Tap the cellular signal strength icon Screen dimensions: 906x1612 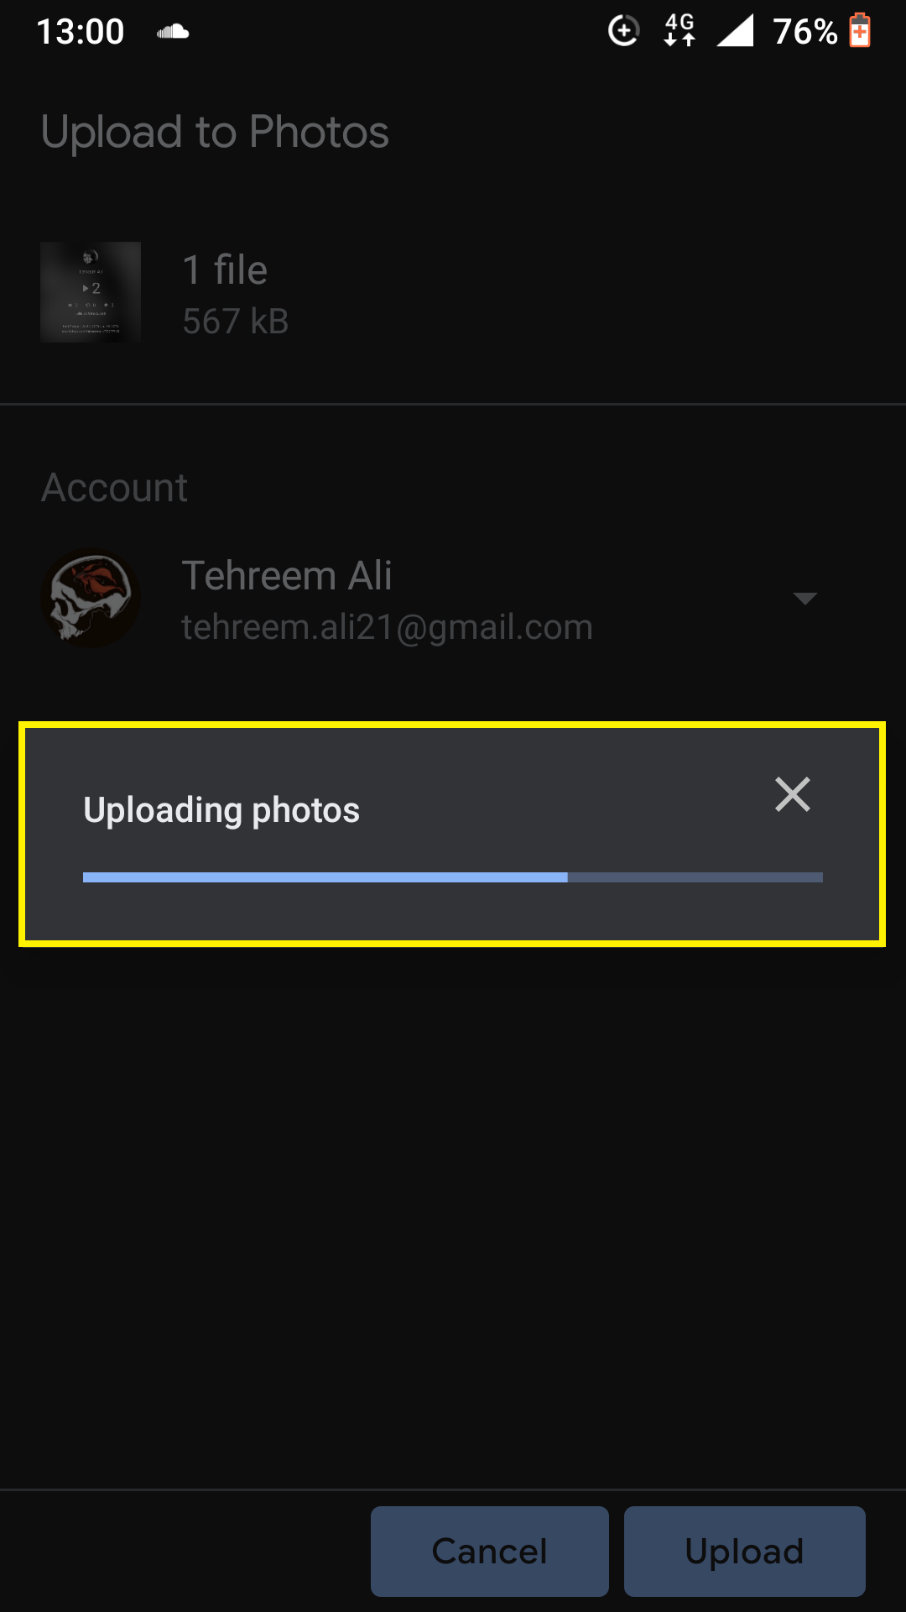coord(735,31)
